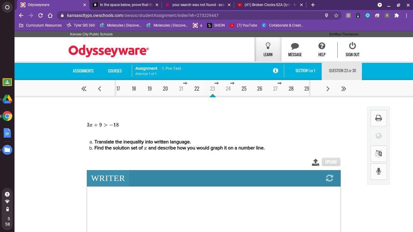This screenshot has width=413, height=232.
Task: Open the (7) YouTube bookmark
Action: (243, 25)
